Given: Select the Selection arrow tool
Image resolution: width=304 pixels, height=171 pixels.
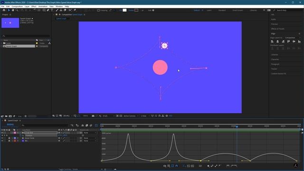Looking at the screenshot, I should [9, 10].
